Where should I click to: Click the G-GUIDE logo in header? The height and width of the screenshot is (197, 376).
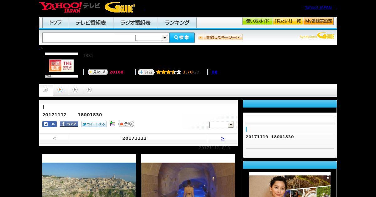click(120, 8)
